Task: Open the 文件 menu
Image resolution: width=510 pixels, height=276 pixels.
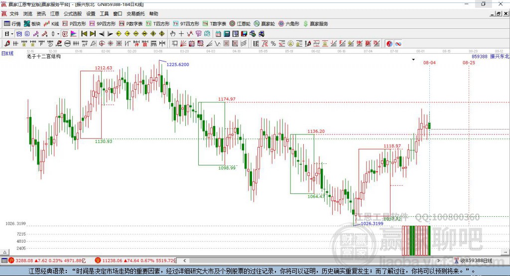Action: pos(14,13)
